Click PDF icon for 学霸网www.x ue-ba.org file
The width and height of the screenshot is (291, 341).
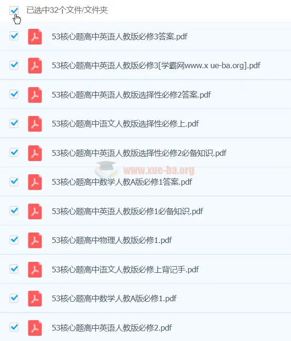coord(35,65)
